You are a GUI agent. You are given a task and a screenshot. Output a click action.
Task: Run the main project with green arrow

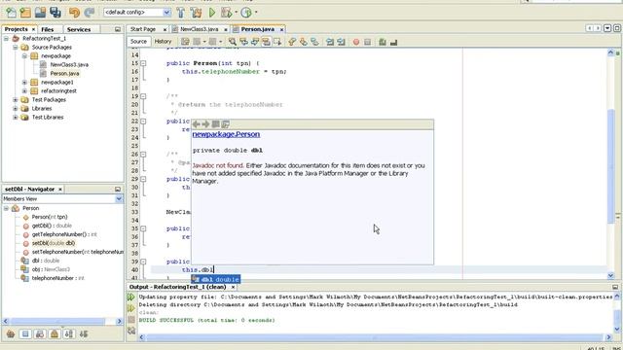tap(212, 13)
